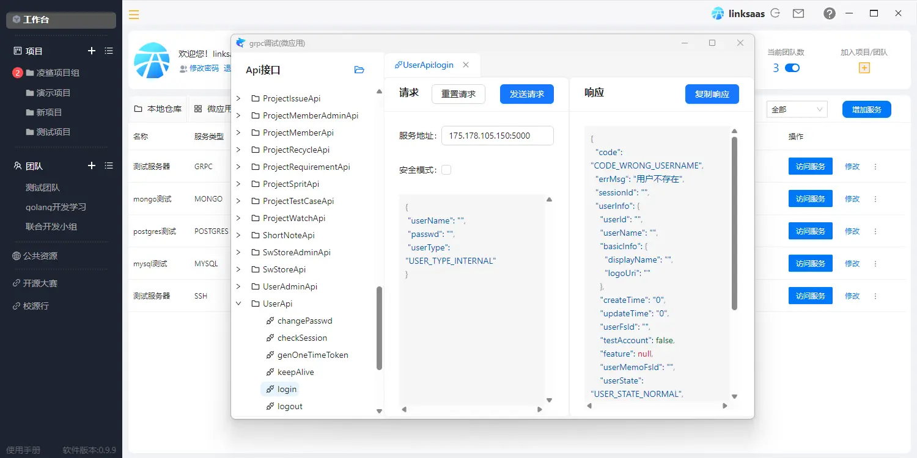
Task: Click 访问服务 for mongo测试
Action: 811,198
